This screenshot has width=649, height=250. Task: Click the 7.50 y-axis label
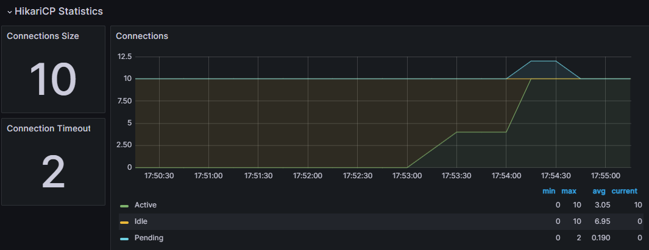(x=124, y=101)
